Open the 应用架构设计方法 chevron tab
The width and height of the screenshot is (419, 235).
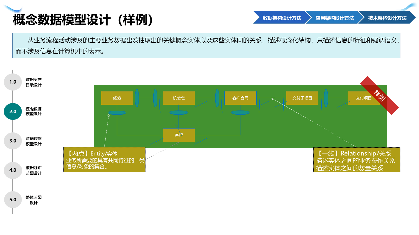point(334,17)
